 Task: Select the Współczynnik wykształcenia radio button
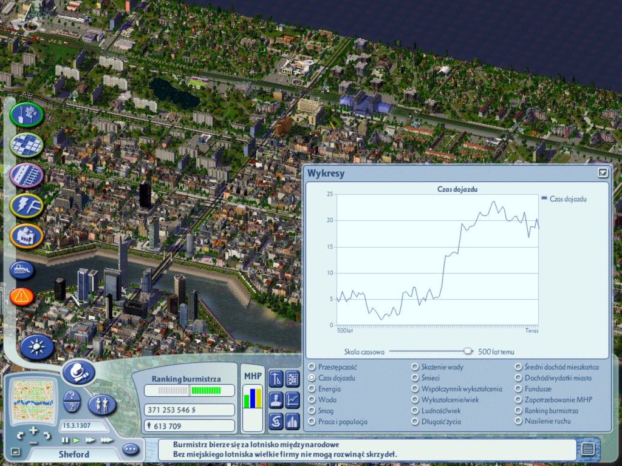coord(415,389)
